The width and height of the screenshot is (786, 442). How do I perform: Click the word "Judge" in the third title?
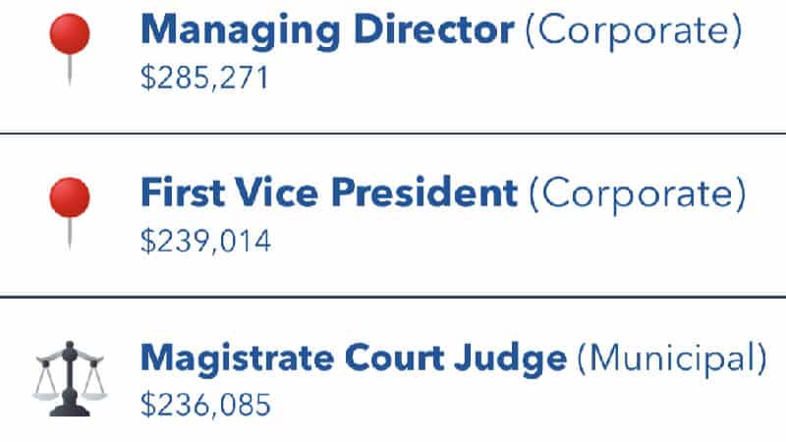pyautogui.click(x=518, y=358)
